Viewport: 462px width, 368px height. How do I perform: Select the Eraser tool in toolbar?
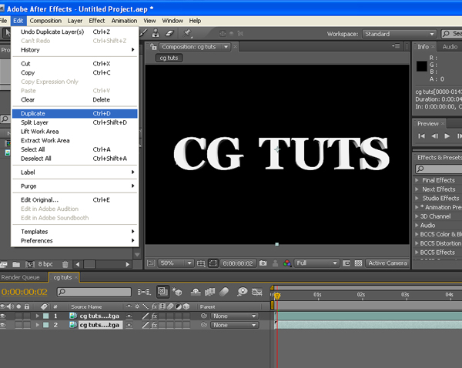[x=171, y=33]
